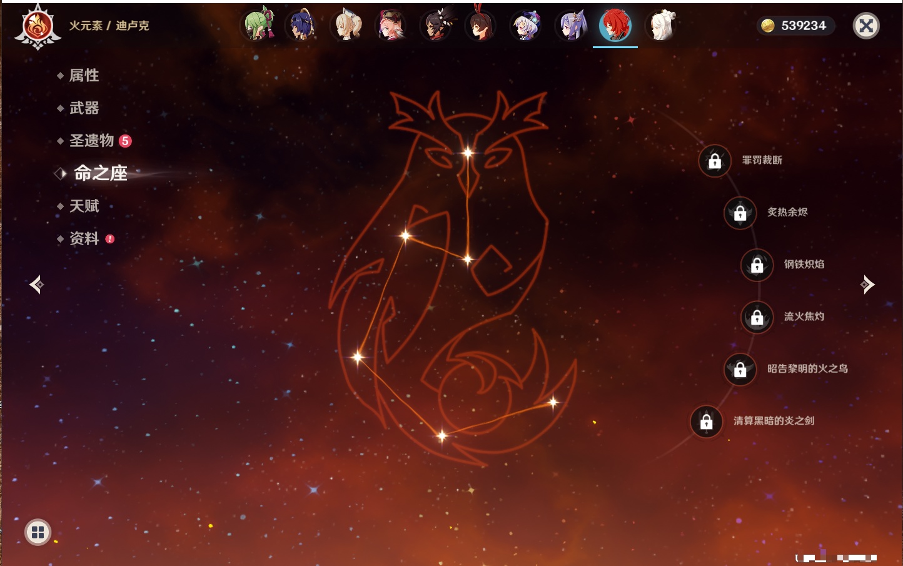Viewport: 903px width, 566px height.
Task: Click the 清算黑暗的炎之剑 constellation label
Action: tap(774, 420)
